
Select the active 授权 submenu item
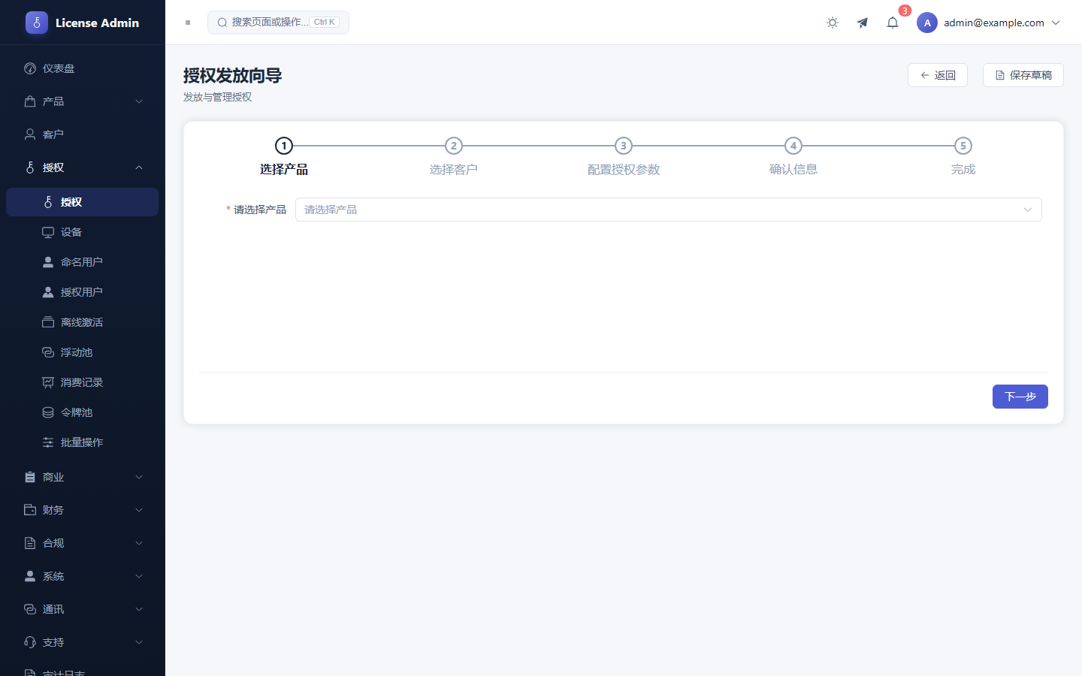83,202
